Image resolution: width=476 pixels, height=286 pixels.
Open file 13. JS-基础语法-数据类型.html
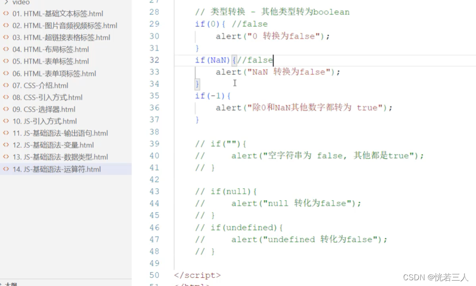pos(60,157)
